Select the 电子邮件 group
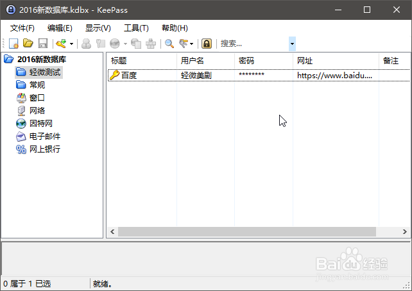412x291 pixels. (x=45, y=136)
